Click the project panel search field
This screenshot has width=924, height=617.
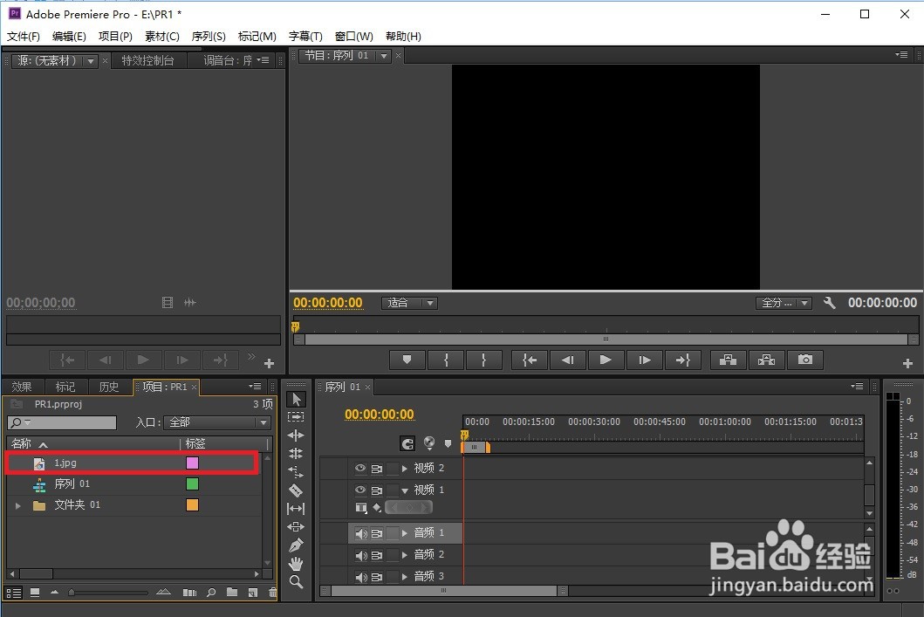coord(62,422)
